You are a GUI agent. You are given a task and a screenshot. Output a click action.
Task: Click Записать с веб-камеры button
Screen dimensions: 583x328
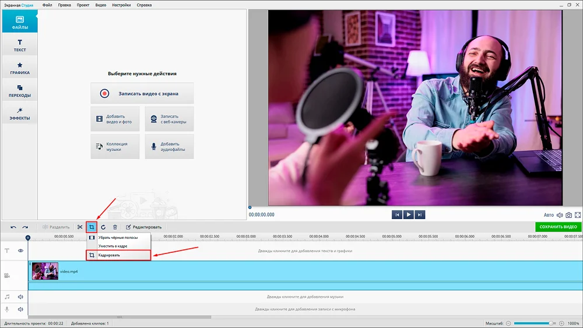(169, 119)
